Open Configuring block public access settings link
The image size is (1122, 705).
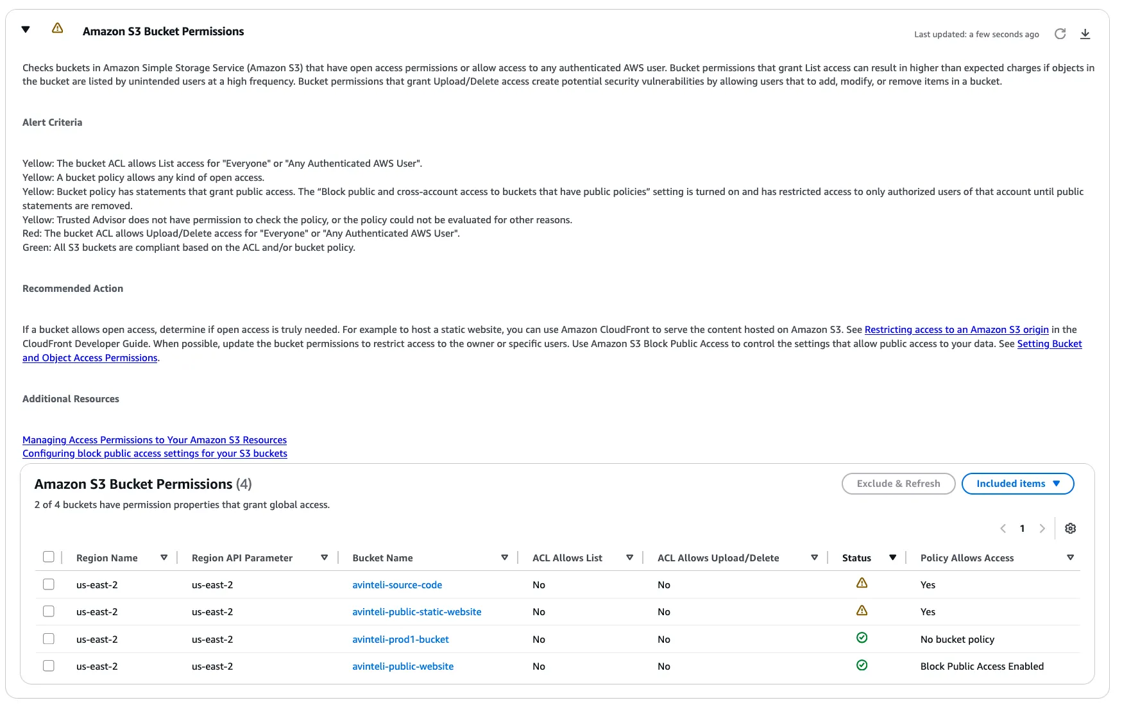(x=155, y=454)
